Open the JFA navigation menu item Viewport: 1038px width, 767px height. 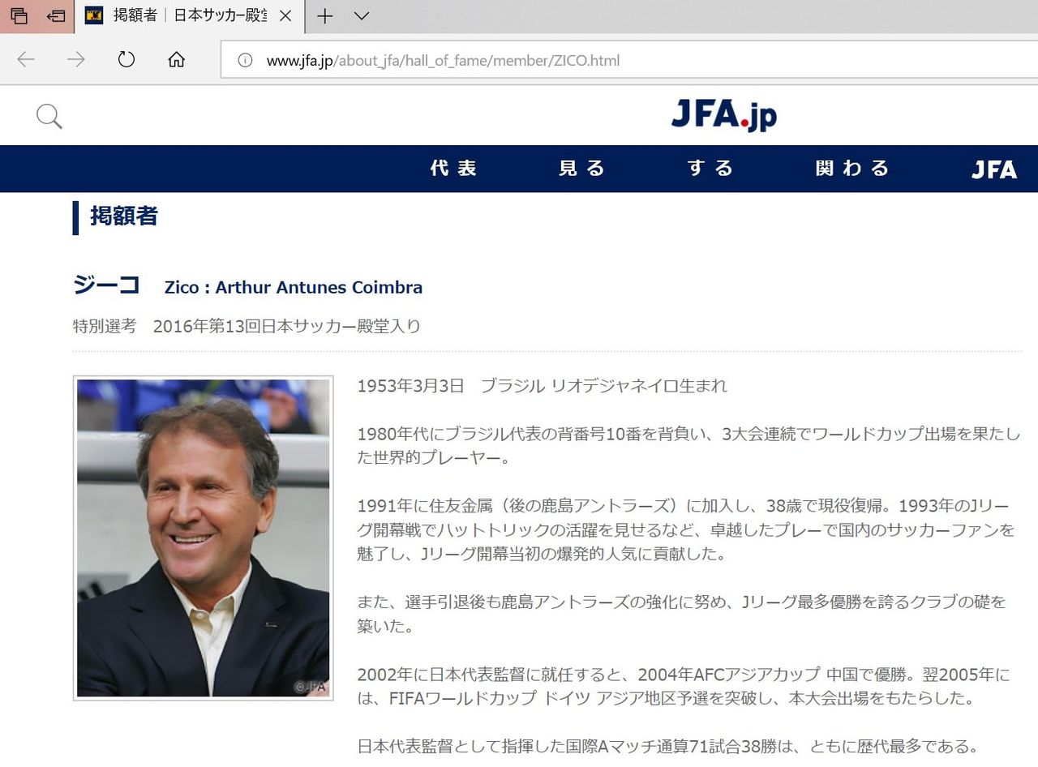pyautogui.click(x=994, y=169)
